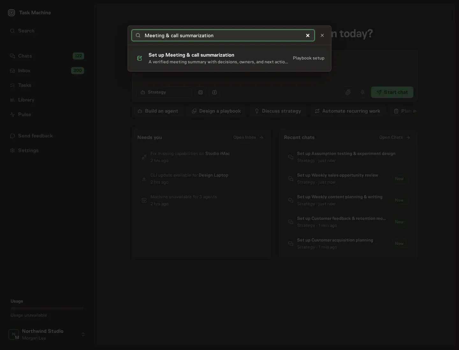
Task: Click the usage progress bar
Action: coord(47,308)
